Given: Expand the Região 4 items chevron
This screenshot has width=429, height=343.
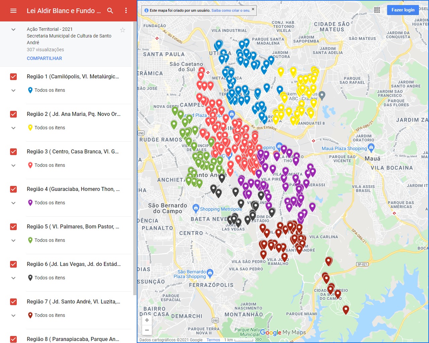Looking at the screenshot, I should [x=13, y=203].
